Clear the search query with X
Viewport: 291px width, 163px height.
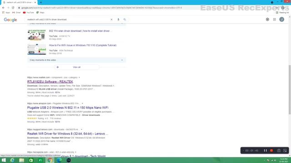(111, 19)
